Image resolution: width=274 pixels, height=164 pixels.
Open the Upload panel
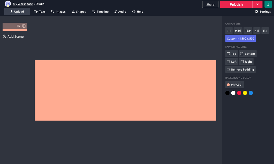tap(17, 11)
